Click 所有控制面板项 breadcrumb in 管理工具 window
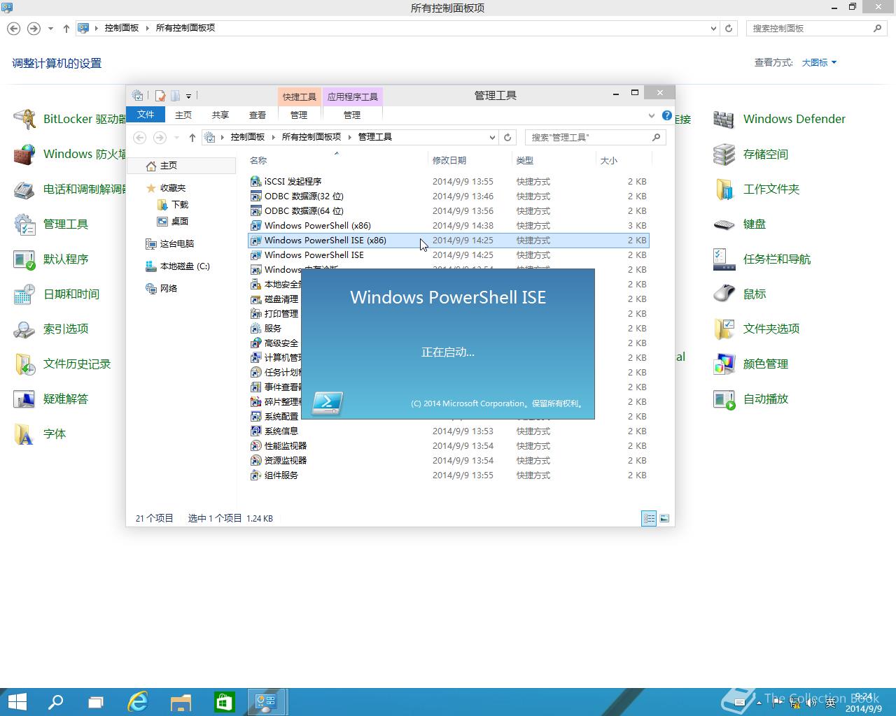Screen dimensions: 896x716 (x=311, y=137)
